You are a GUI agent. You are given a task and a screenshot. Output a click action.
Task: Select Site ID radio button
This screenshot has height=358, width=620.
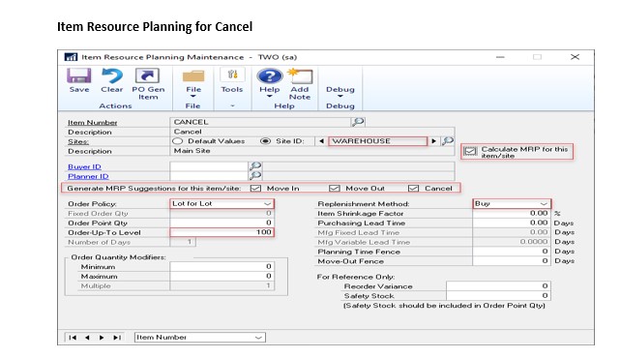(265, 141)
